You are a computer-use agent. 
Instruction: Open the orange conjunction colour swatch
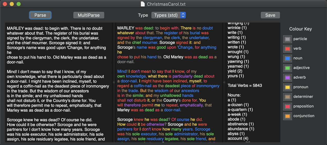click(x=287, y=116)
